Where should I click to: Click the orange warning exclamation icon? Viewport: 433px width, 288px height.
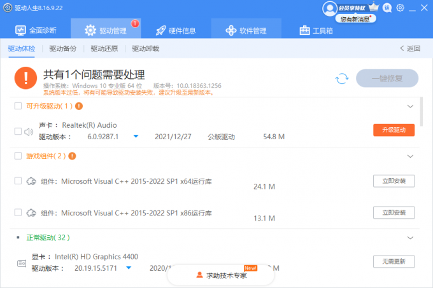25,78
